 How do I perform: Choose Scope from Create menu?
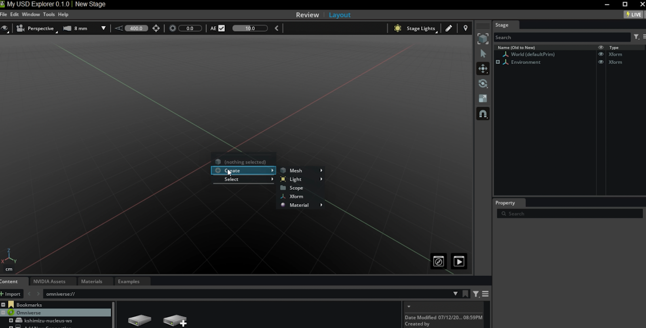(301, 188)
